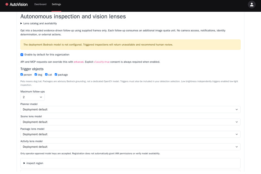Click the Bedrock model not configured warning
This screenshot has height=174, width=261.
(130, 45)
